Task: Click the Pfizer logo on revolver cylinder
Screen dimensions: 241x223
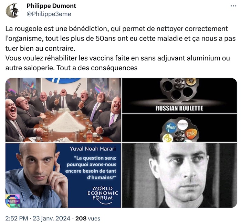Action: [x=171, y=128]
